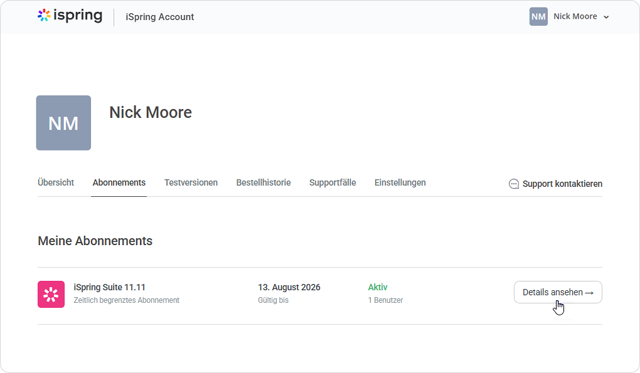The image size is (640, 373).
Task: Open Details ansehen for iSpring Suite
Action: 558,292
